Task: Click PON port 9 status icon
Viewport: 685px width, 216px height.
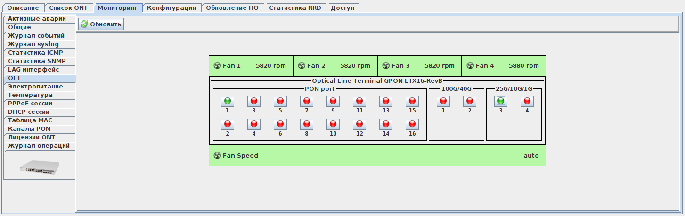Action: pos(333,101)
